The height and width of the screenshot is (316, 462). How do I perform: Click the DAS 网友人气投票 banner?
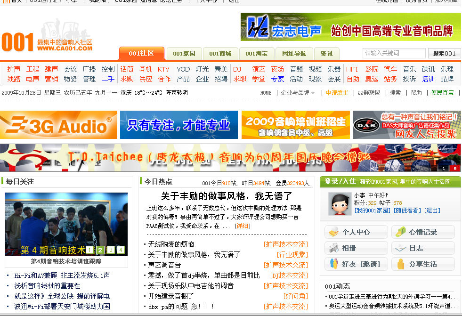click(x=406, y=125)
